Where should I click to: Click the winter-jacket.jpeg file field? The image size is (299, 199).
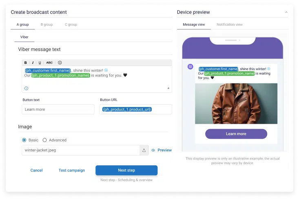[x=81, y=150]
